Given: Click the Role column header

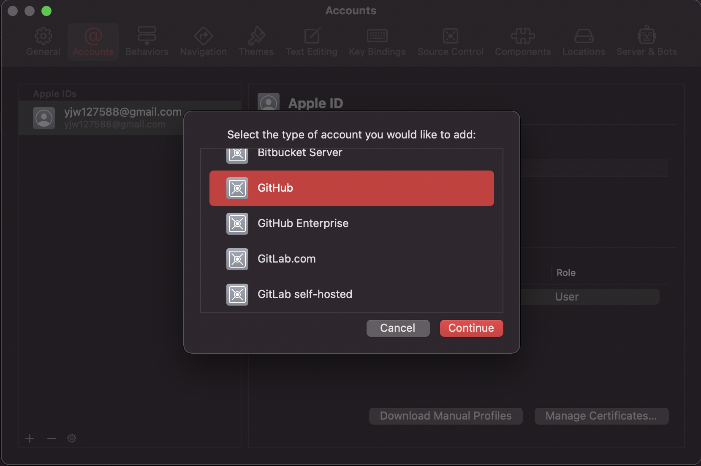Looking at the screenshot, I should pos(566,273).
